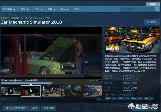
Task: Expand the 视频 dropdown menu
Action: coord(65,9)
